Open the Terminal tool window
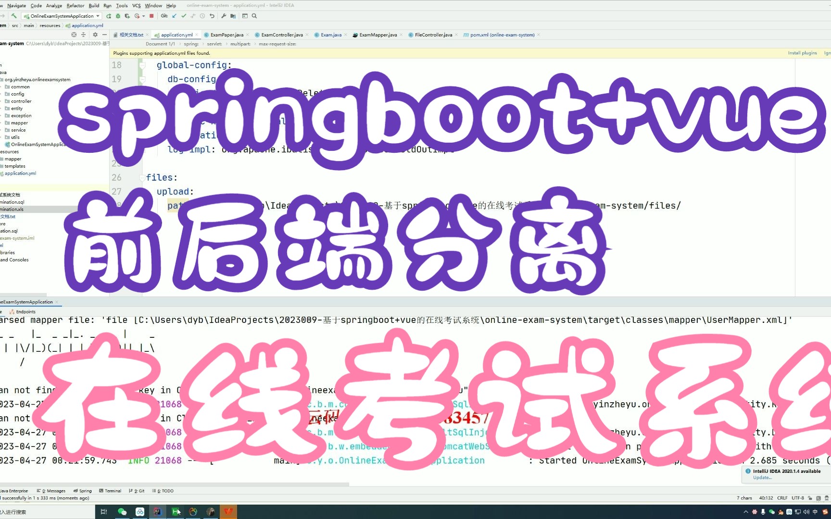The width and height of the screenshot is (831, 519). pos(111,491)
